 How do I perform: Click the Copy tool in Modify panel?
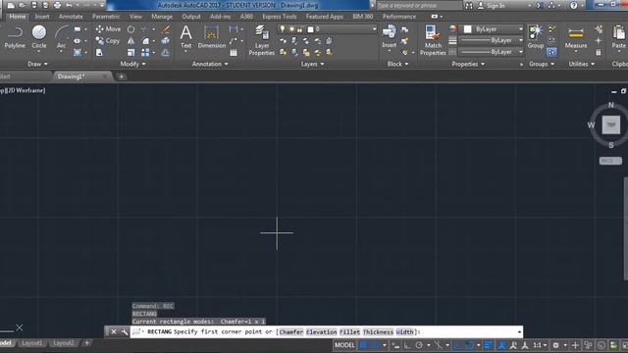click(x=107, y=41)
